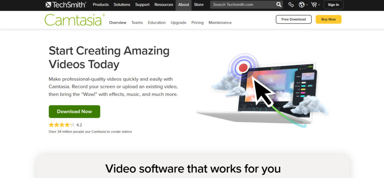Click the yellow star rating
384x178 pixels.
tap(62, 125)
